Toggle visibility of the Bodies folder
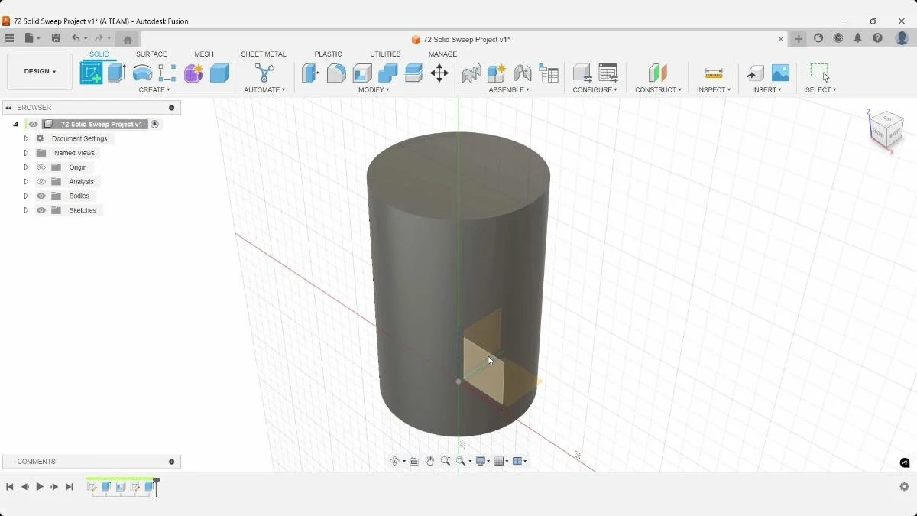This screenshot has width=917, height=516. (41, 196)
